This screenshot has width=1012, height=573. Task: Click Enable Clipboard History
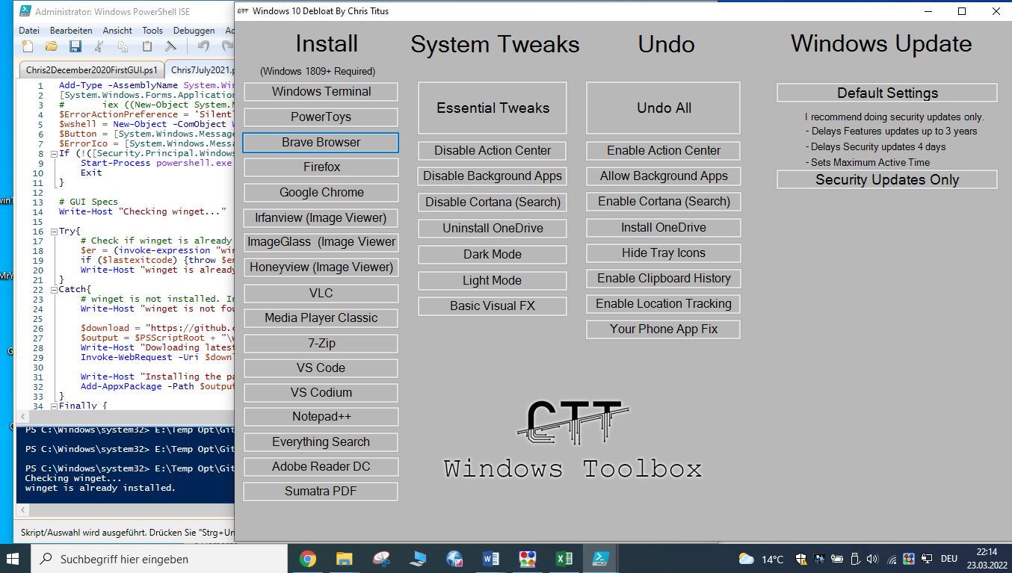coord(664,279)
